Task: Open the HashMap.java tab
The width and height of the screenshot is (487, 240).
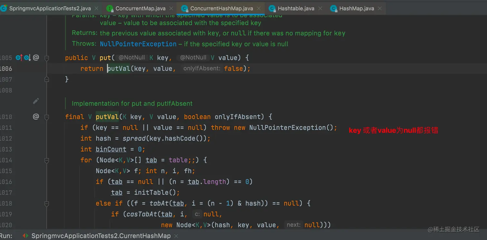Action: (x=357, y=8)
